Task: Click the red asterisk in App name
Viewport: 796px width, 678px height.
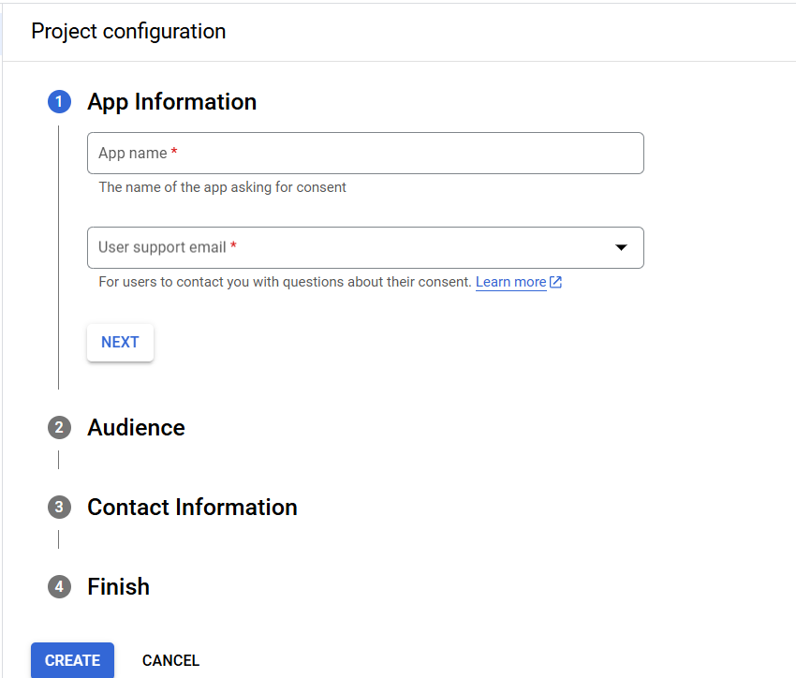Action: pos(174,151)
